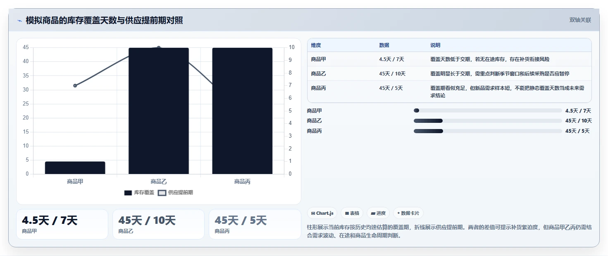This screenshot has width=608, height=256.
Task: Click the 4.5天 / 7天 table cell
Action: click(391, 59)
